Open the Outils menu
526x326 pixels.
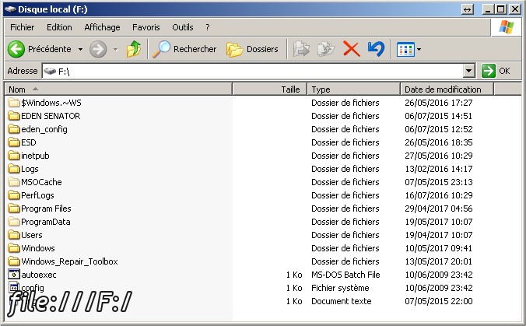point(183,27)
